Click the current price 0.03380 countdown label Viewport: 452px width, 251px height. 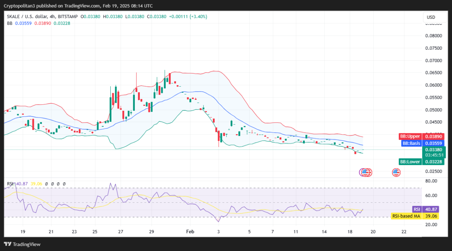434,152
